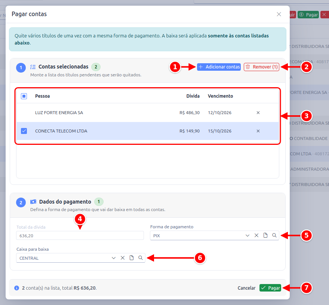This screenshot has width=329, height=305.
Task: Click the red X button in background toolbar
Action: [325, 15]
